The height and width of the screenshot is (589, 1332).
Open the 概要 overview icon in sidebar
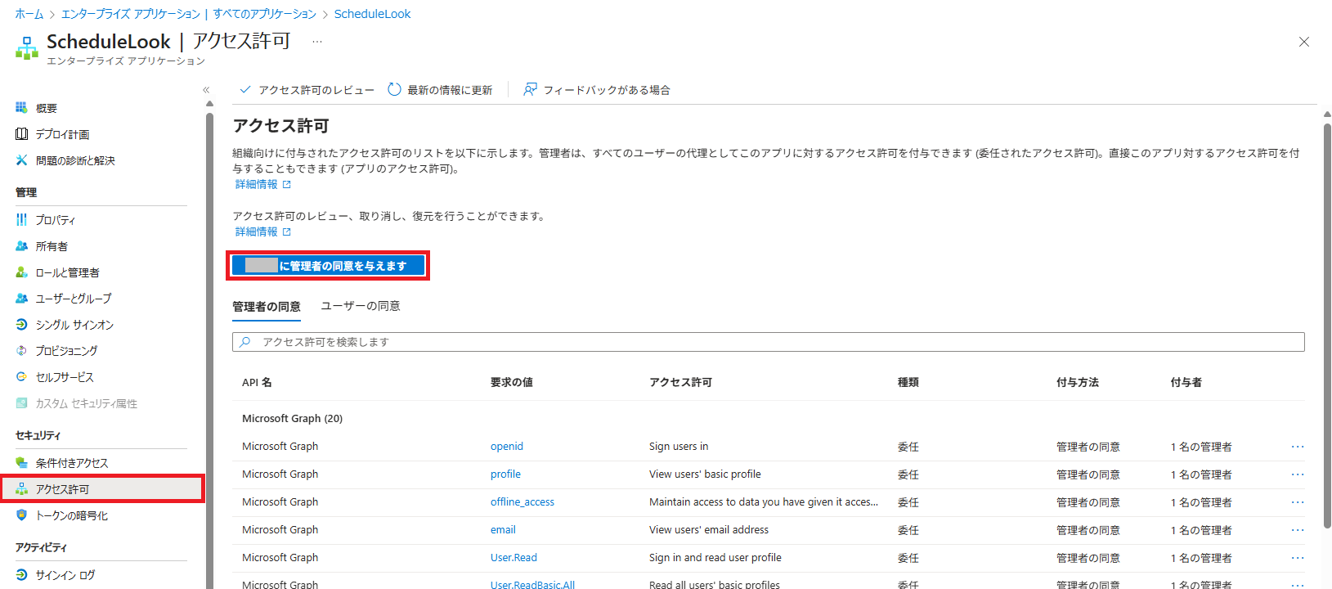[22, 108]
